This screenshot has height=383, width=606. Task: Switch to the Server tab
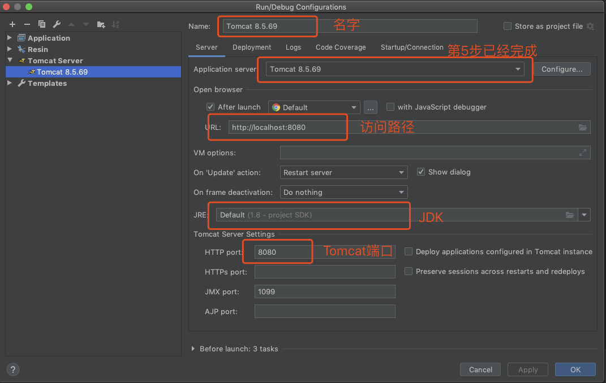point(207,47)
